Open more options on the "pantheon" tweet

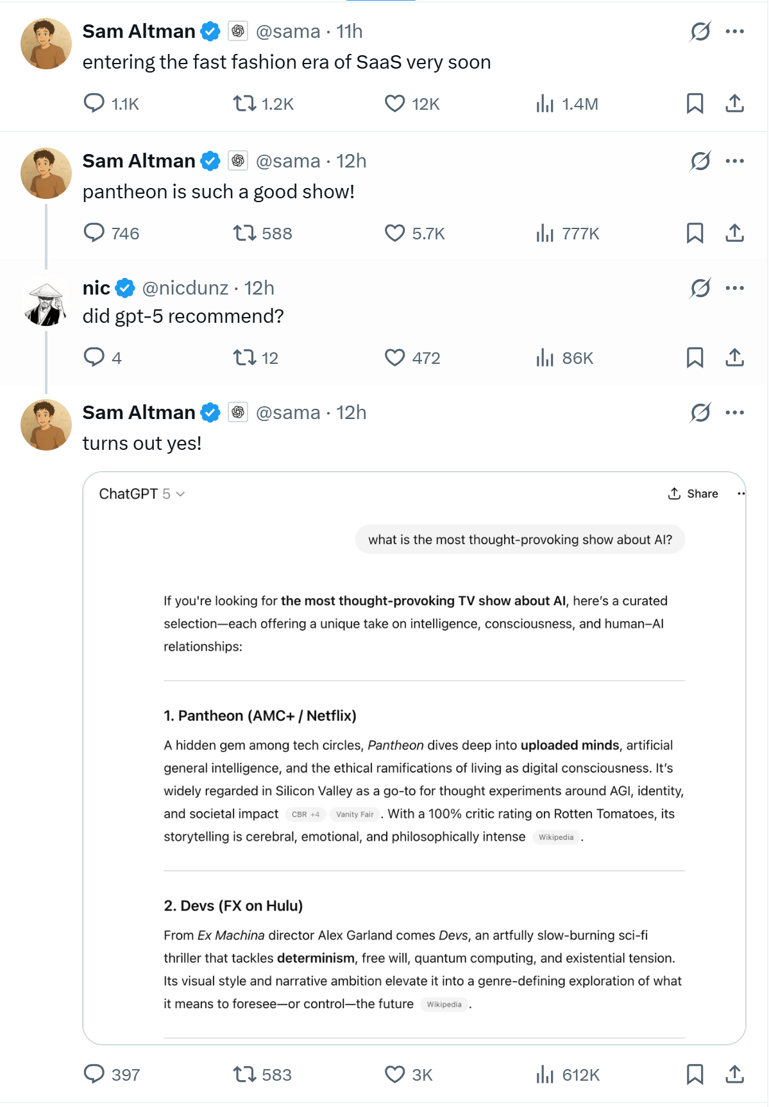pos(734,161)
